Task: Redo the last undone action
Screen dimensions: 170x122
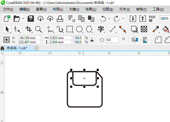Action: tap(117, 19)
